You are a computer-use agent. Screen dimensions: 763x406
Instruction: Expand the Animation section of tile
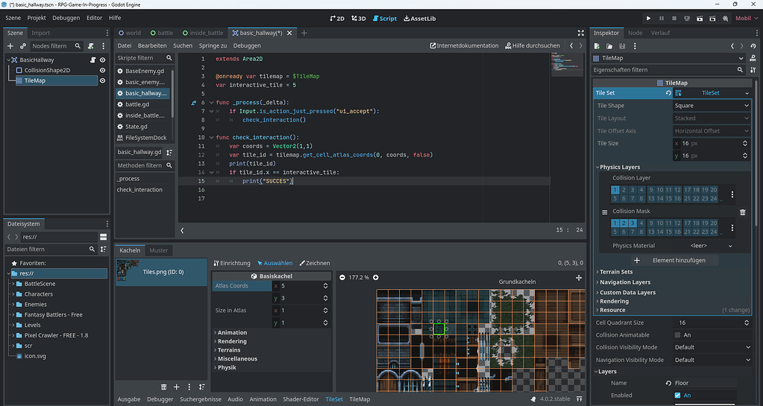click(232, 332)
